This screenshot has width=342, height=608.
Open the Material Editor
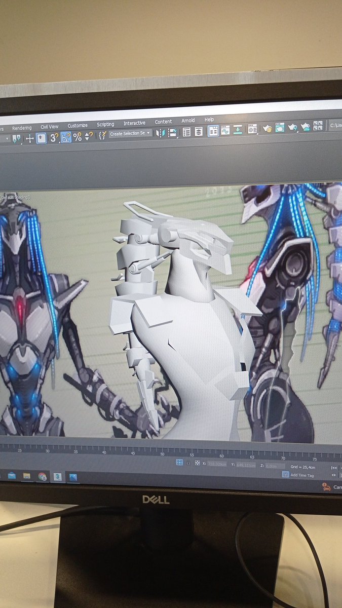(x=252, y=129)
